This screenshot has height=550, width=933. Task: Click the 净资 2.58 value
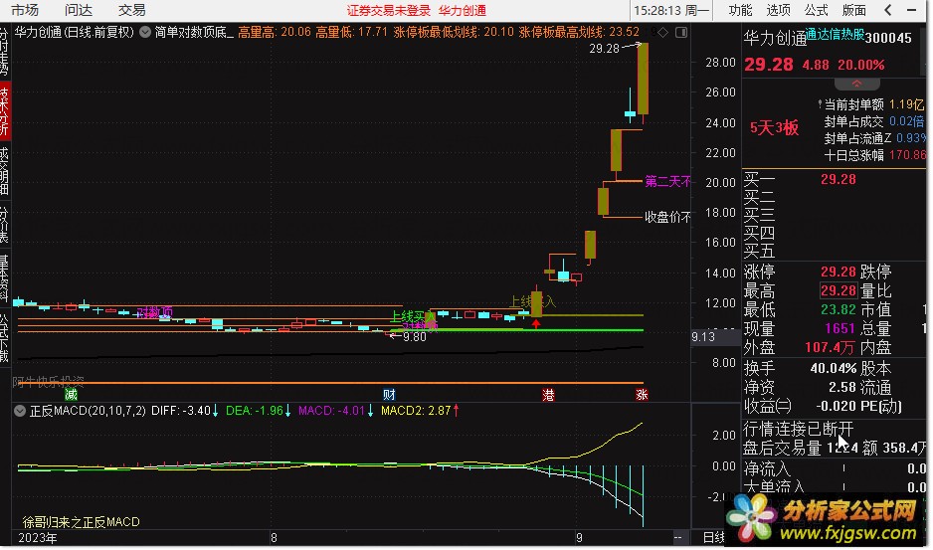point(841,388)
